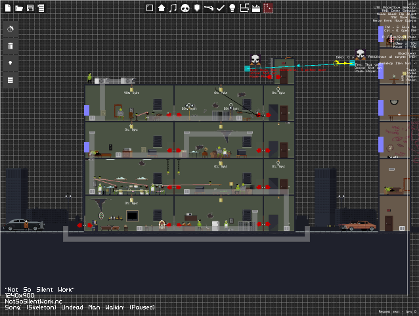Create a new level with the blank page icon
This screenshot has width=419, height=316.
[x=8, y=8]
